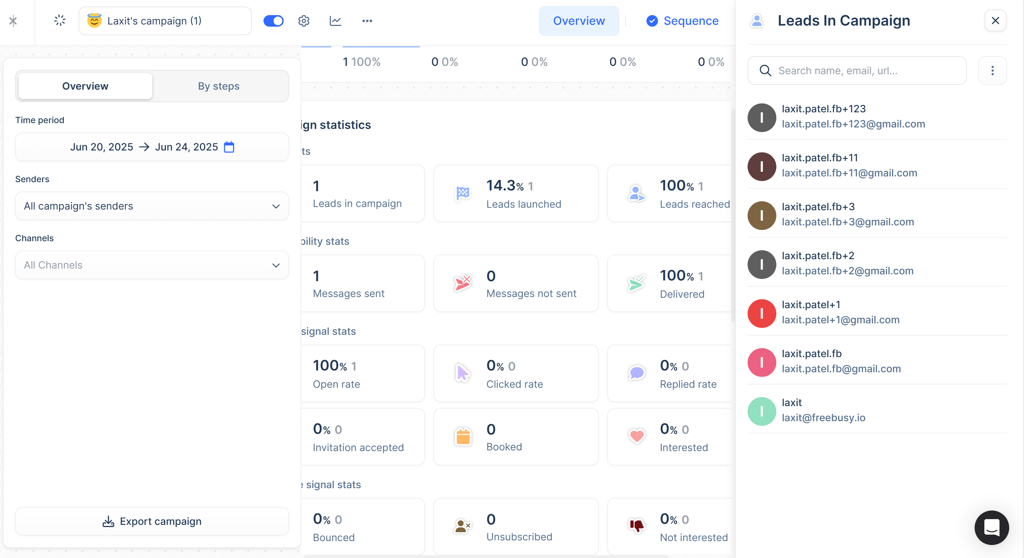Click the Leads reached person icon
The height and width of the screenshot is (558, 1024).
coord(637,194)
